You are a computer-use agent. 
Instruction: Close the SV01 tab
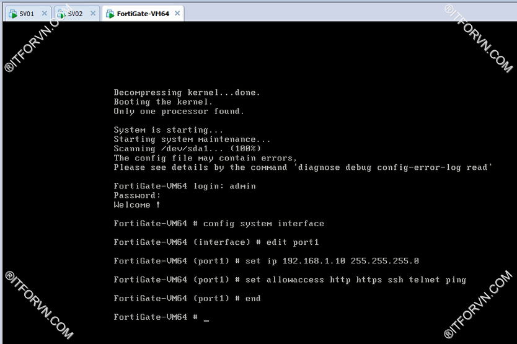tap(43, 13)
